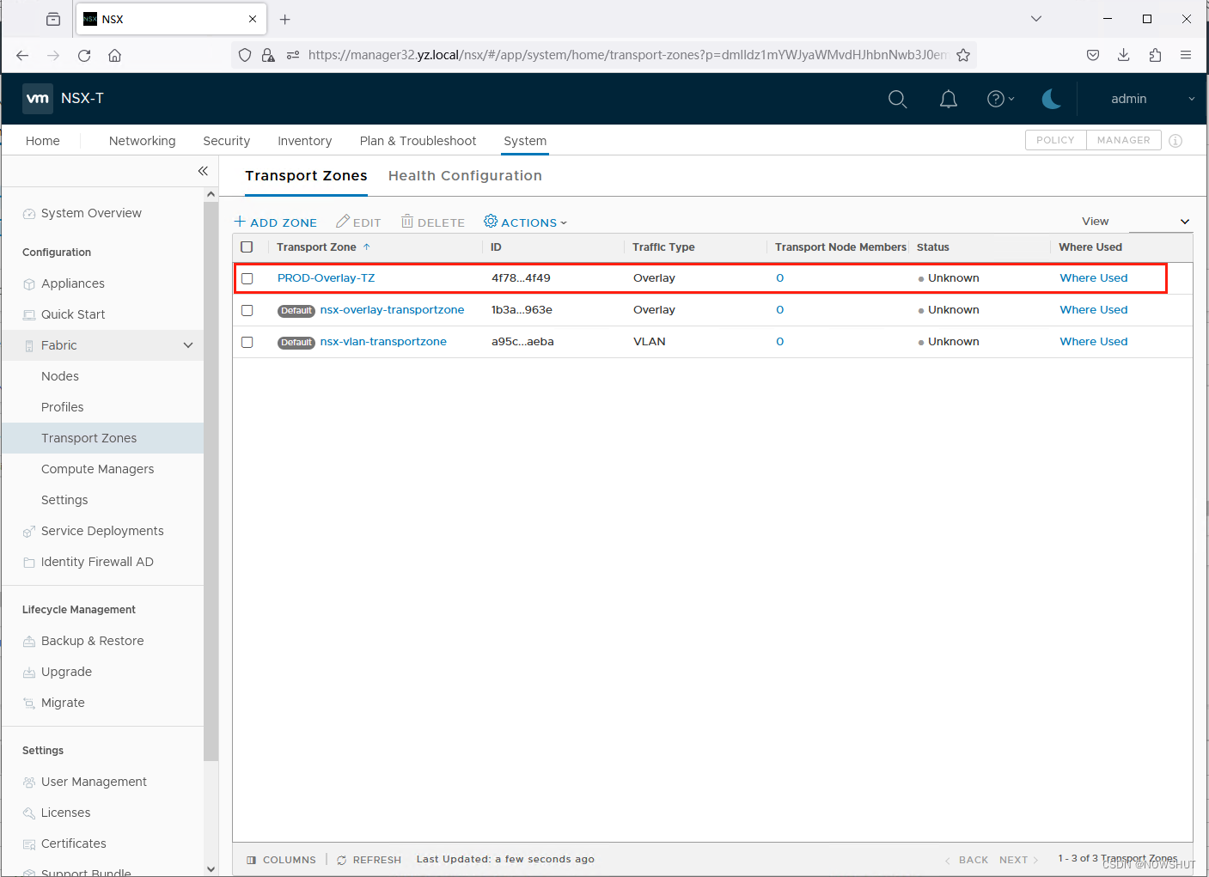Screen dimensions: 1209x877
Task: Close the NSX browser tab
Action: [253, 19]
